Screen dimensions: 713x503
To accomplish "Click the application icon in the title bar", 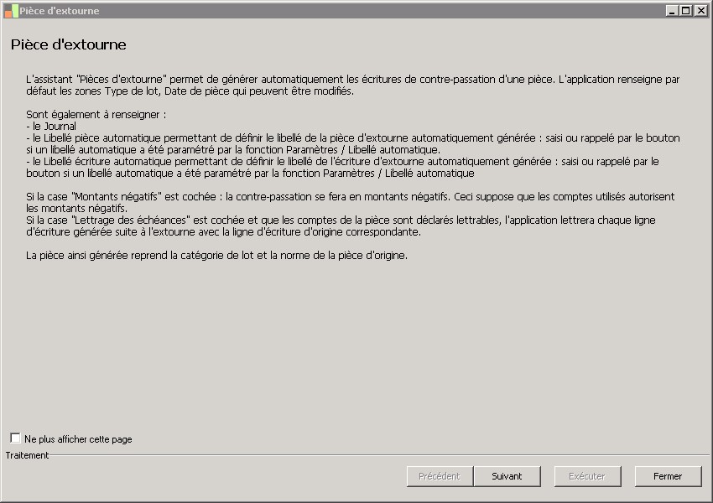I will coord(11,11).
